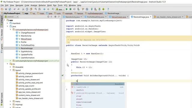Image resolution: width=192 pixels, height=108 pixels.
Task: Click the Attach debugger icon
Action: coord(78,9)
